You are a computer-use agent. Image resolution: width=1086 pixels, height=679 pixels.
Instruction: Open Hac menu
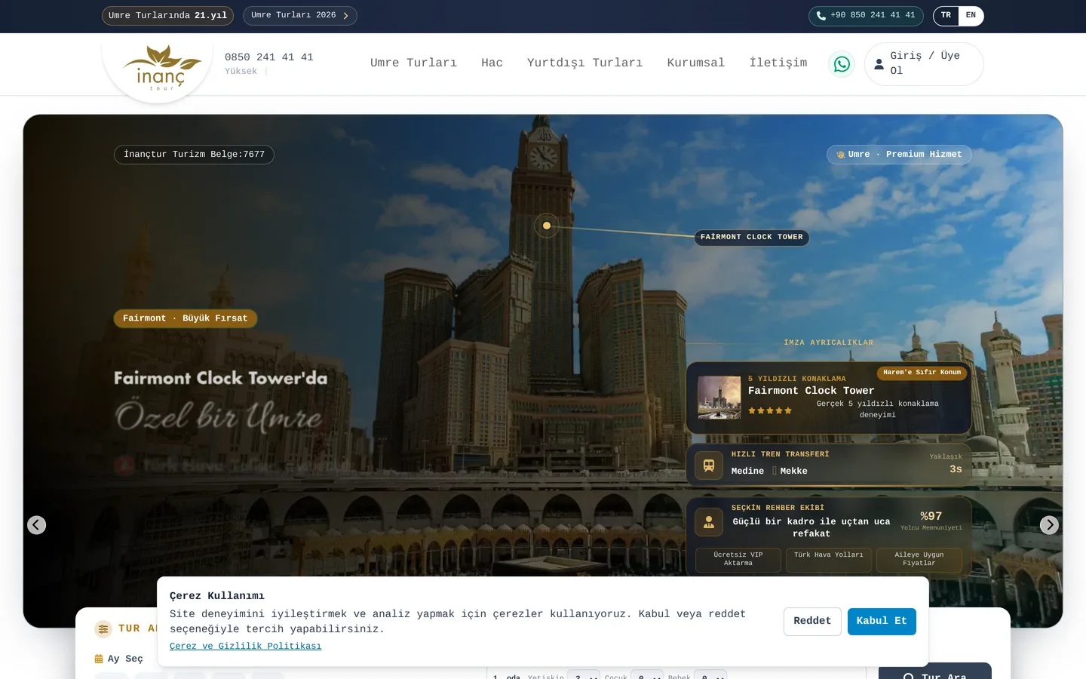[x=492, y=63]
